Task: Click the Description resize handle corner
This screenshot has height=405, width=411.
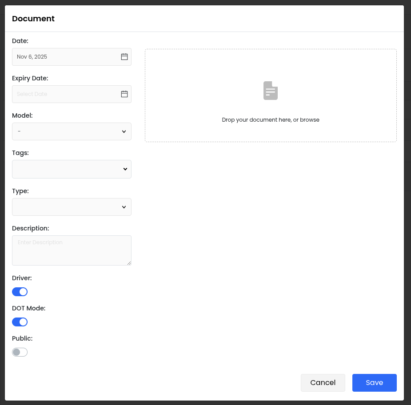Action: tap(129, 263)
